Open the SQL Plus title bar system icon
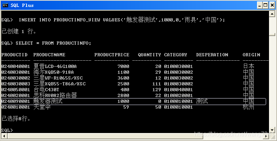 [x=5, y=5]
